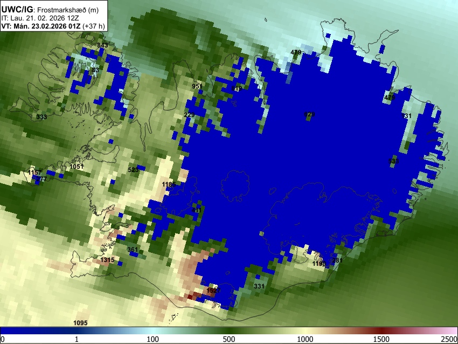This screenshot has height=344, width=458.
Task: Click the legend label '2500'
Action: coord(449,339)
